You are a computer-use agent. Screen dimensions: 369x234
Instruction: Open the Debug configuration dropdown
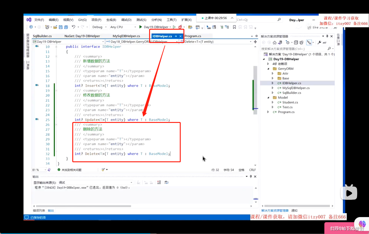click(99, 27)
